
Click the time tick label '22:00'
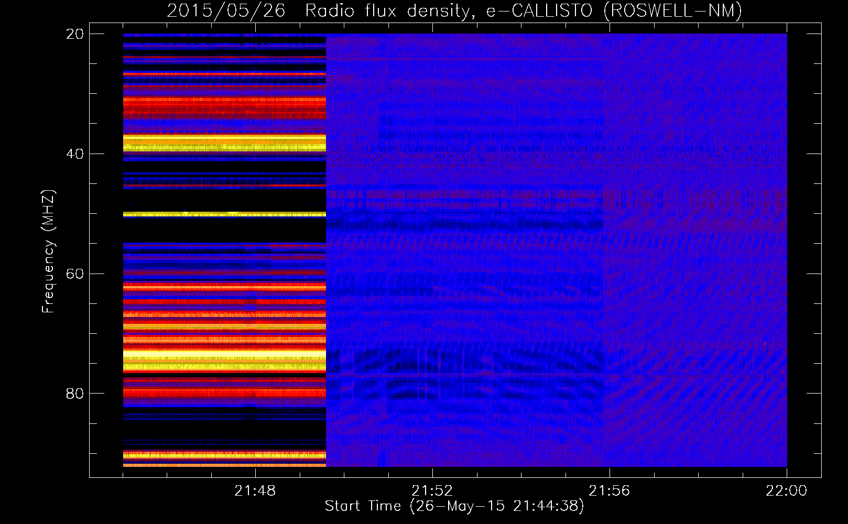pos(787,491)
